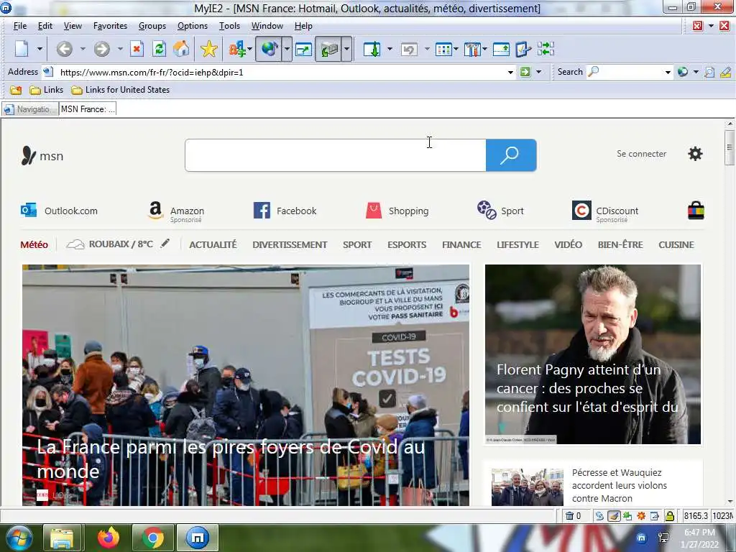Image resolution: width=736 pixels, height=552 pixels.
Task: Open the Forward history dropdown arrow
Action: click(120, 49)
